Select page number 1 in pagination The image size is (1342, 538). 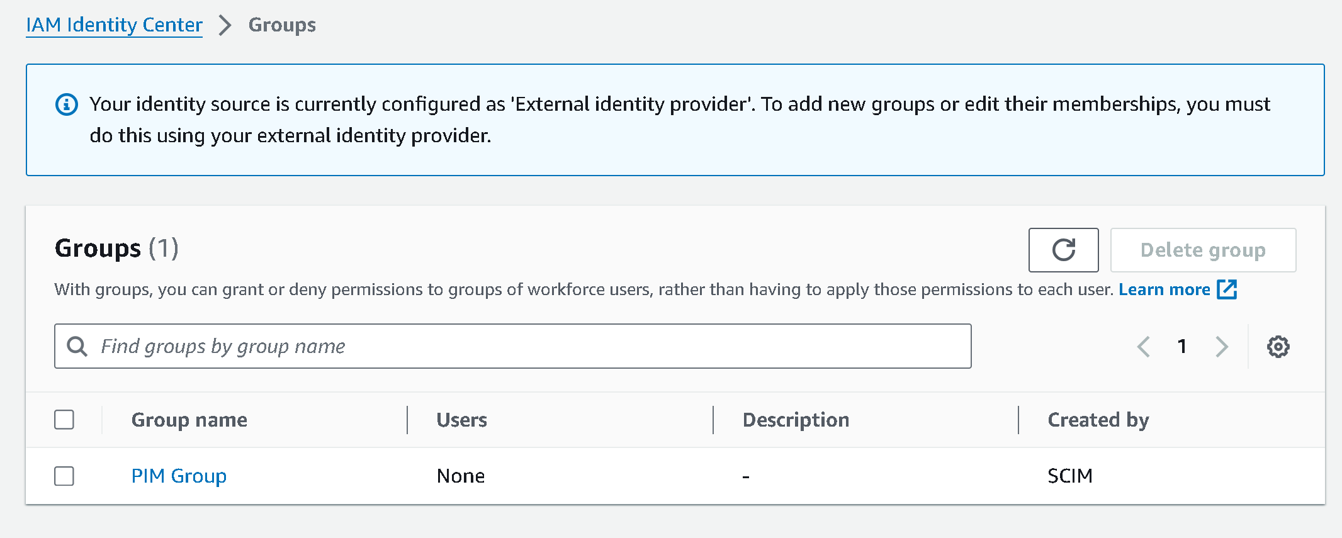1182,347
